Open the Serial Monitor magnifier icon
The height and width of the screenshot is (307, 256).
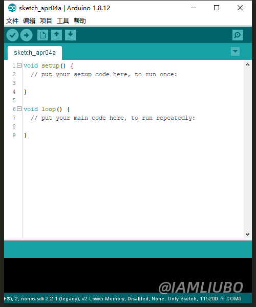(238, 35)
